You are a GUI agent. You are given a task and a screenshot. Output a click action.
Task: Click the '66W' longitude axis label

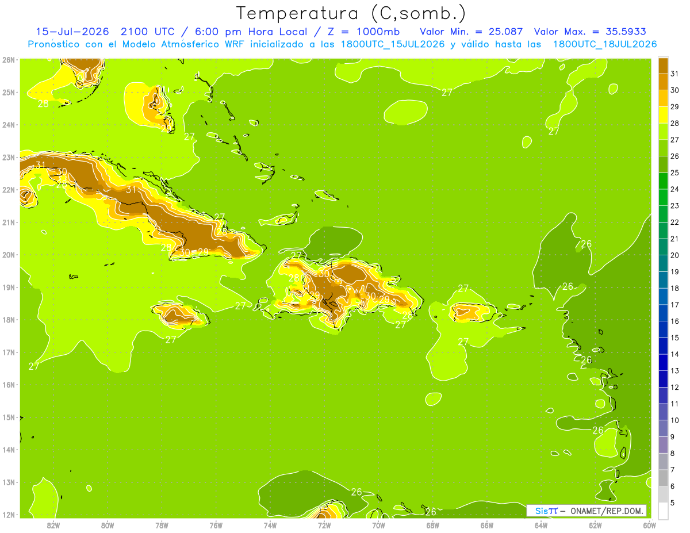coord(487,525)
